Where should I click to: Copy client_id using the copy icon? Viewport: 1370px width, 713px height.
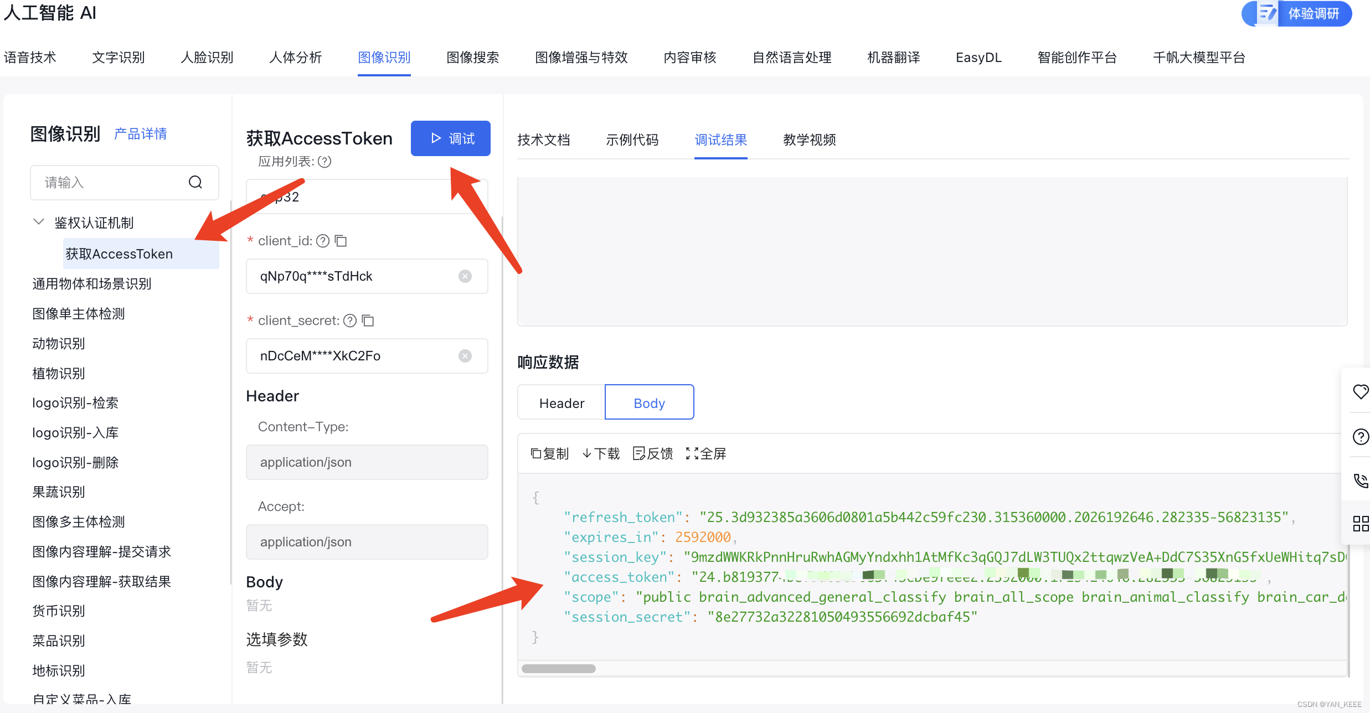(x=341, y=241)
